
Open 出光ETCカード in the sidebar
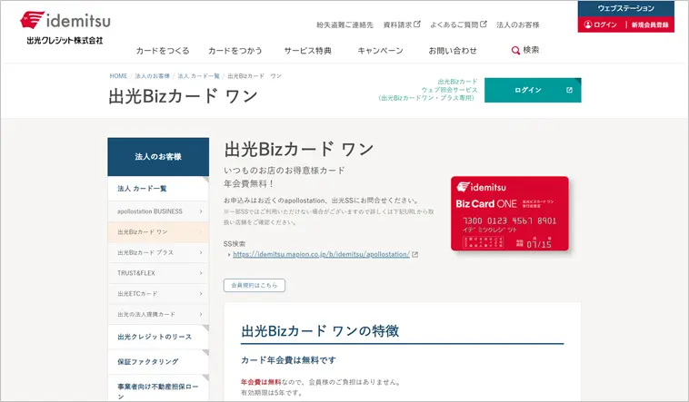[x=157, y=294]
